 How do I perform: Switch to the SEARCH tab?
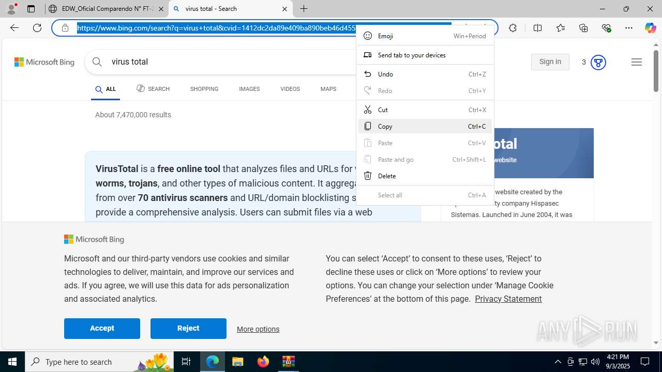153,89
